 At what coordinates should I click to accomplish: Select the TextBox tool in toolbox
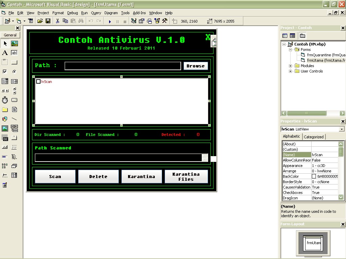(14, 53)
